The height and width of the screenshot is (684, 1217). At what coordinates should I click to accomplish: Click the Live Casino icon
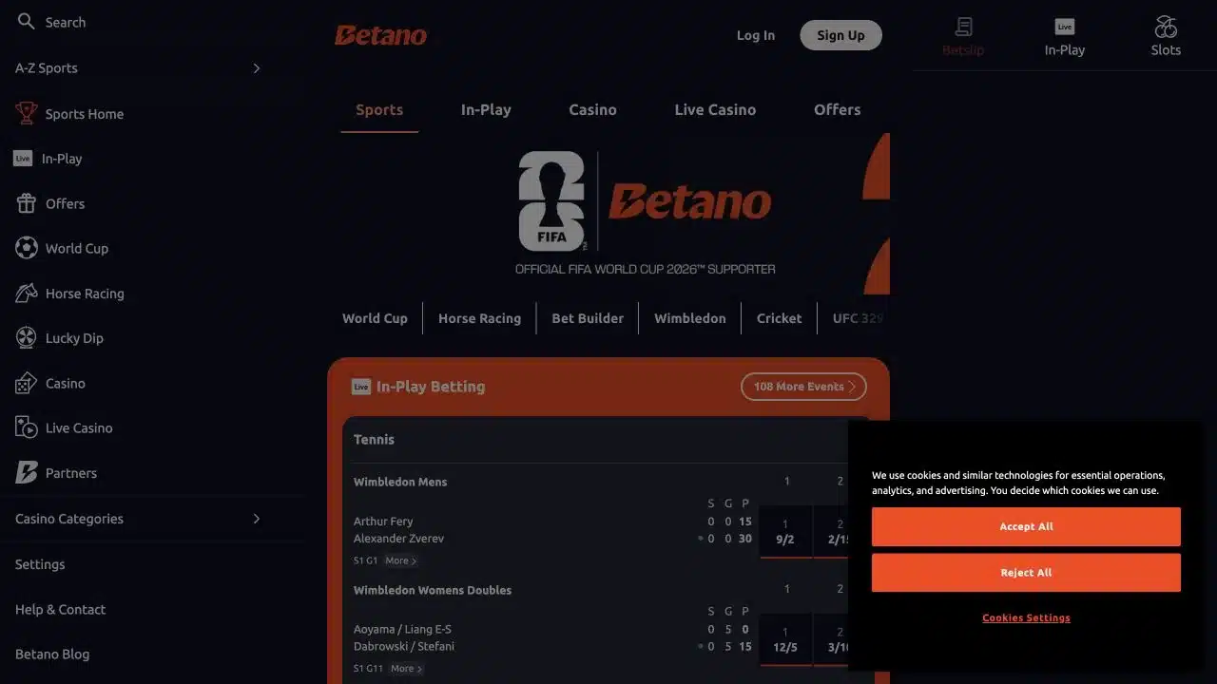coord(27,427)
